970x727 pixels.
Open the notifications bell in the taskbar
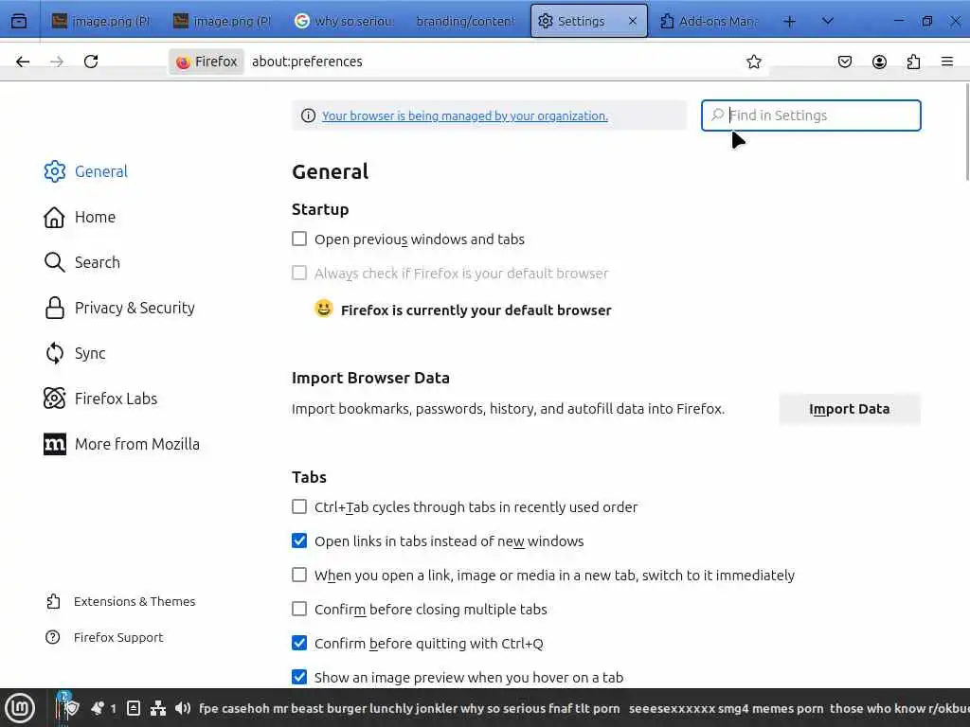(98, 708)
